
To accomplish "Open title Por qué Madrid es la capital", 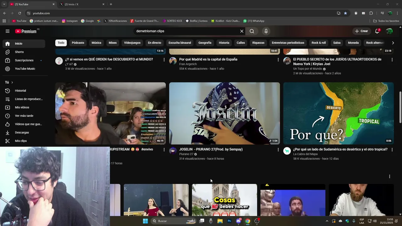I will point(208,59).
